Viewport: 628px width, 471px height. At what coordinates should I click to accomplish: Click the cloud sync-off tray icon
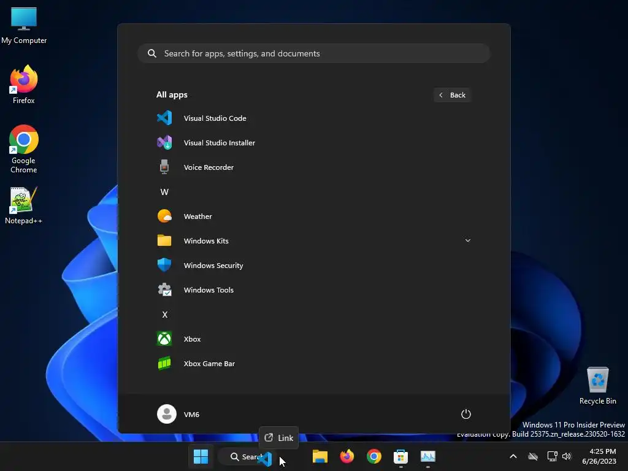533,456
